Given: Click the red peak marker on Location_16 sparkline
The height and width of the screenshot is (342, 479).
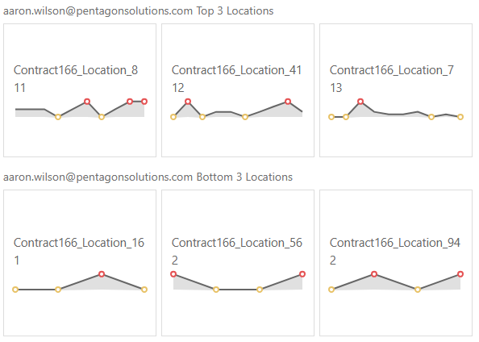Looking at the screenshot, I should coord(102,274).
